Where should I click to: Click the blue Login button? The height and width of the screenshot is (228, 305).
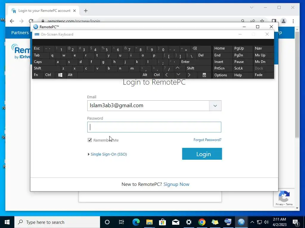(x=202, y=154)
